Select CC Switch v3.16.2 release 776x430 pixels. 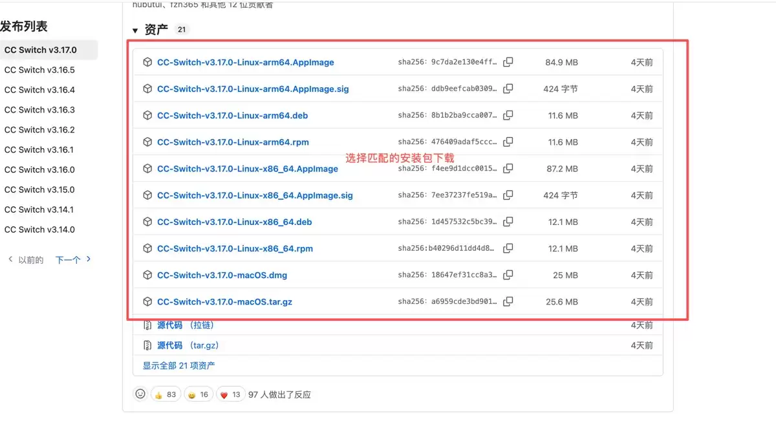(x=39, y=130)
